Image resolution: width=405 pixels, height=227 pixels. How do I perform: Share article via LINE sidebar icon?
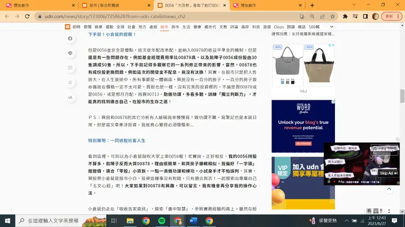(70, 53)
